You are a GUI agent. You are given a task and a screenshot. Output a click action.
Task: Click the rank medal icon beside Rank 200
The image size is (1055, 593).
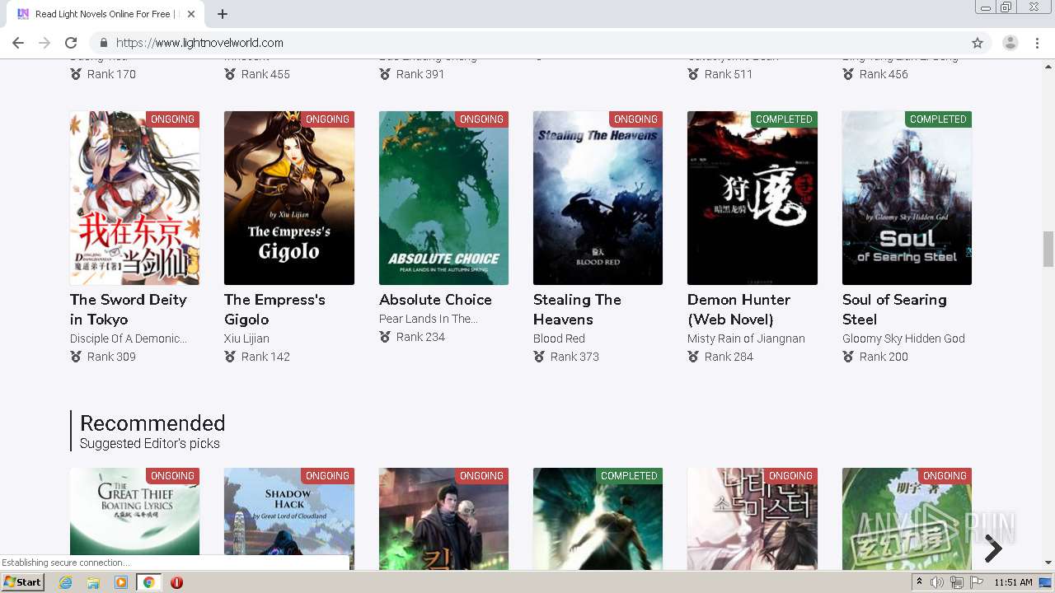[848, 357]
